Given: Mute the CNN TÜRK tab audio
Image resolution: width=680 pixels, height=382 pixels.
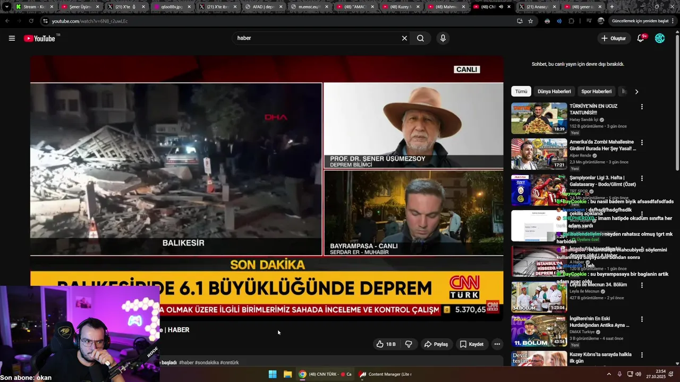Looking at the screenshot, I should (x=501, y=7).
